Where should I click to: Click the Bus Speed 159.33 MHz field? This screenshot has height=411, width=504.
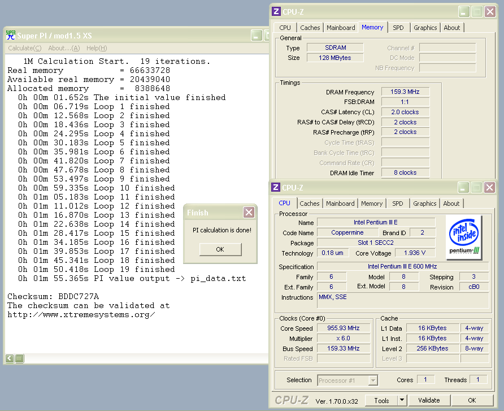point(344,348)
